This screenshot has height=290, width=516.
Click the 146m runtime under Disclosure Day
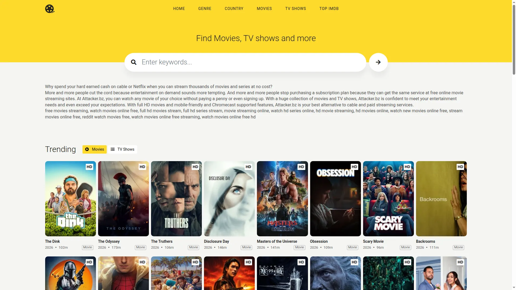coord(222,248)
